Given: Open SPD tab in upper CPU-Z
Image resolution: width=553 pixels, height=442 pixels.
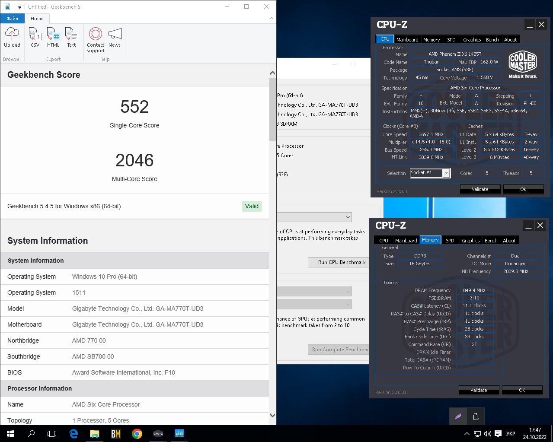Looking at the screenshot, I should pyautogui.click(x=451, y=39).
